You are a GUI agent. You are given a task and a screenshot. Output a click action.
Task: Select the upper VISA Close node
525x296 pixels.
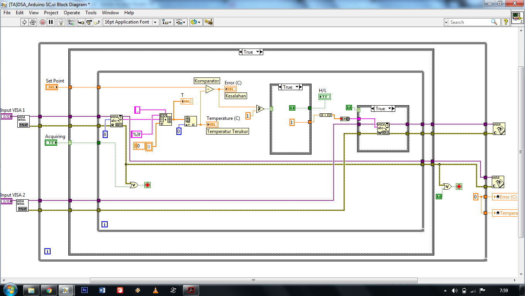tap(499, 129)
